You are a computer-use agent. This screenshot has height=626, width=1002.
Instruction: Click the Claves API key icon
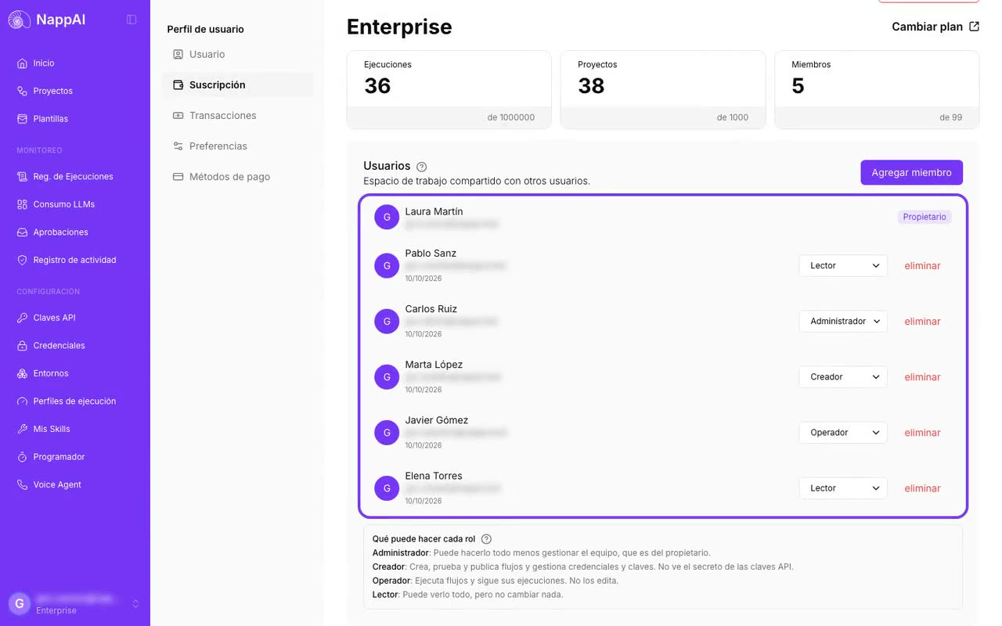tap(22, 318)
